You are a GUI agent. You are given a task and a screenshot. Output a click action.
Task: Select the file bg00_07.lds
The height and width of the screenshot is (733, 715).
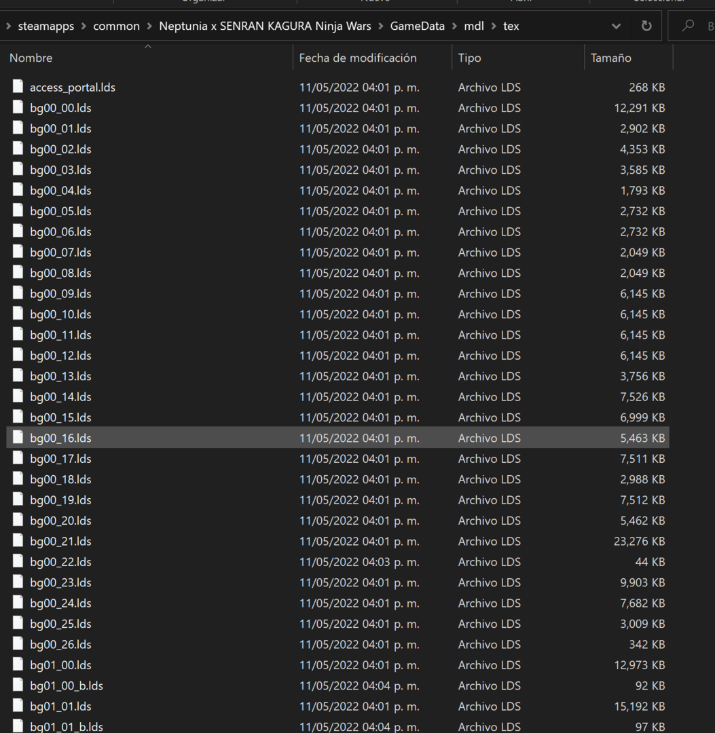coord(60,252)
